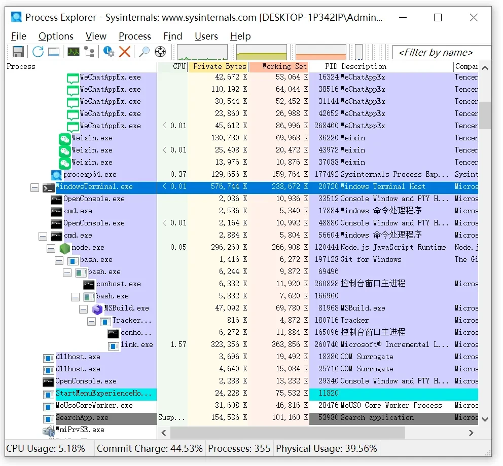Open the Process menu
Image resolution: width=503 pixels, height=466 pixels.
pyautogui.click(x=135, y=36)
